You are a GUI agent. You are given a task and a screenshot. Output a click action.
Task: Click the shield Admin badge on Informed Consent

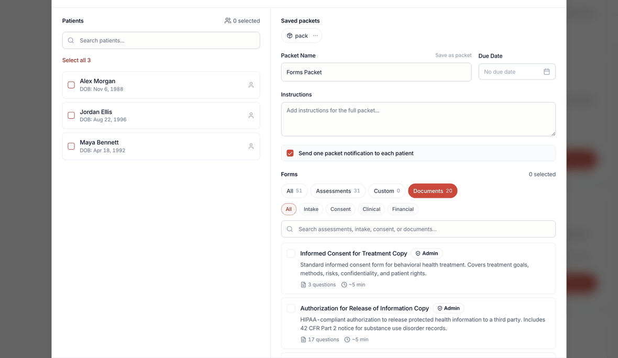click(x=427, y=253)
